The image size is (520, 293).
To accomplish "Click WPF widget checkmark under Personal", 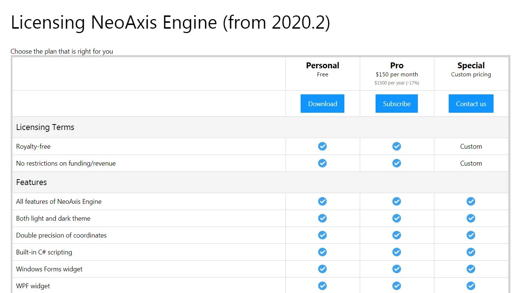I will coord(322,286).
